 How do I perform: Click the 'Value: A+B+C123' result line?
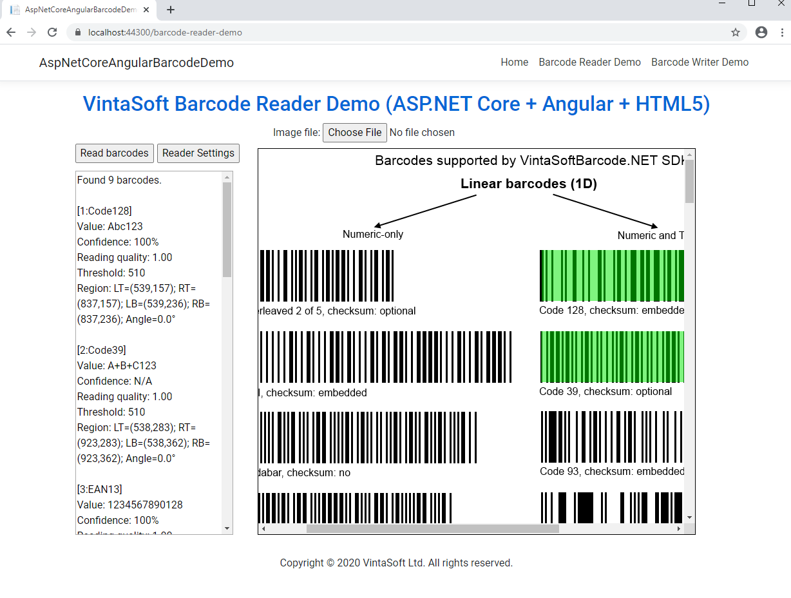(x=117, y=365)
